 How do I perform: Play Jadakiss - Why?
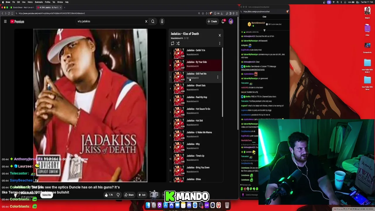(x=195, y=147)
